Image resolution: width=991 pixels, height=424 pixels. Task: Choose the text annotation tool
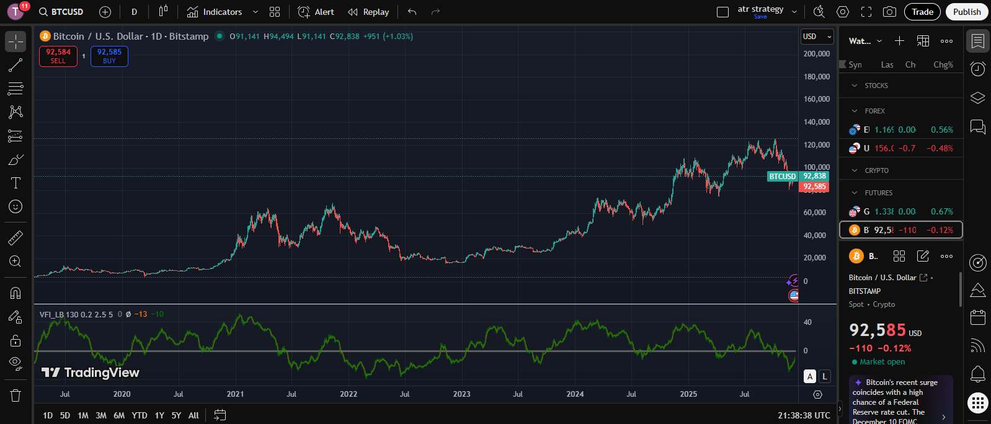coord(16,183)
